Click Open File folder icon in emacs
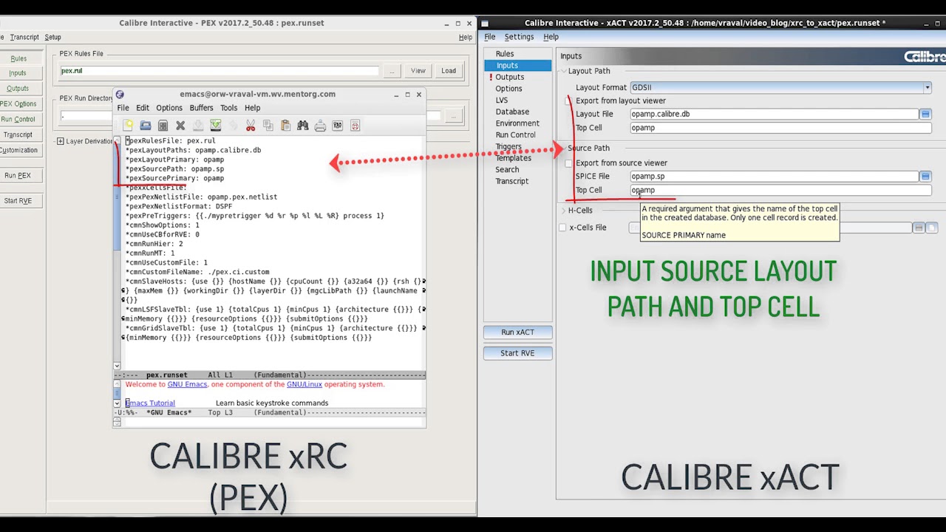 146,126
